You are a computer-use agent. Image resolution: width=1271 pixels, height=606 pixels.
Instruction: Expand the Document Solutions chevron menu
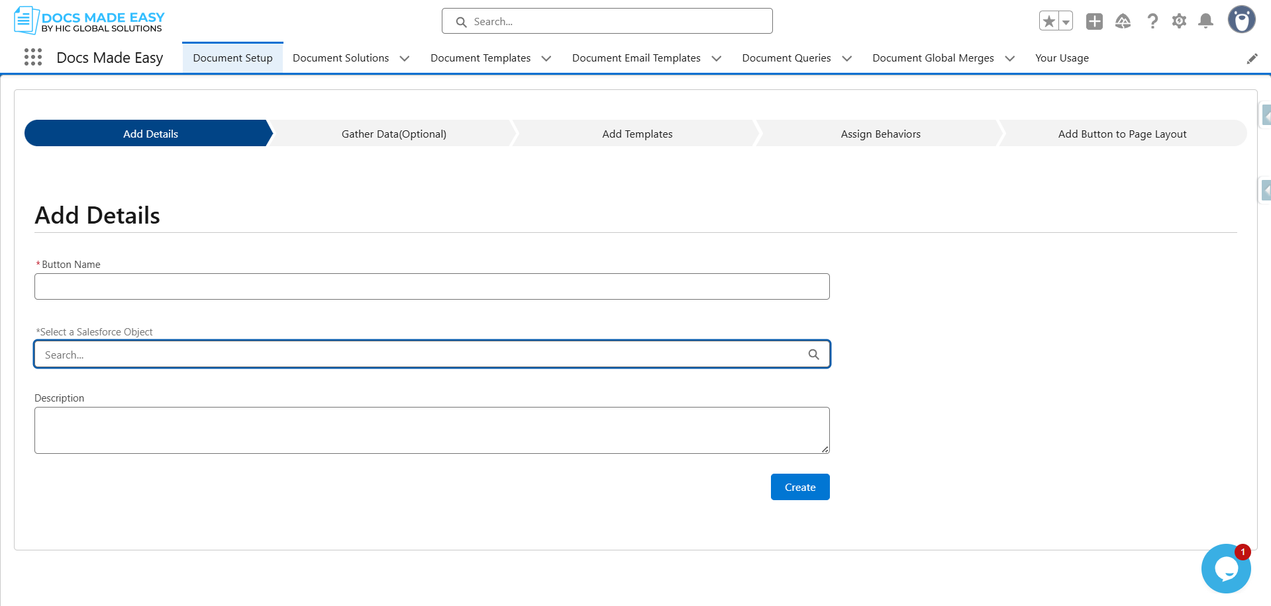pos(405,59)
